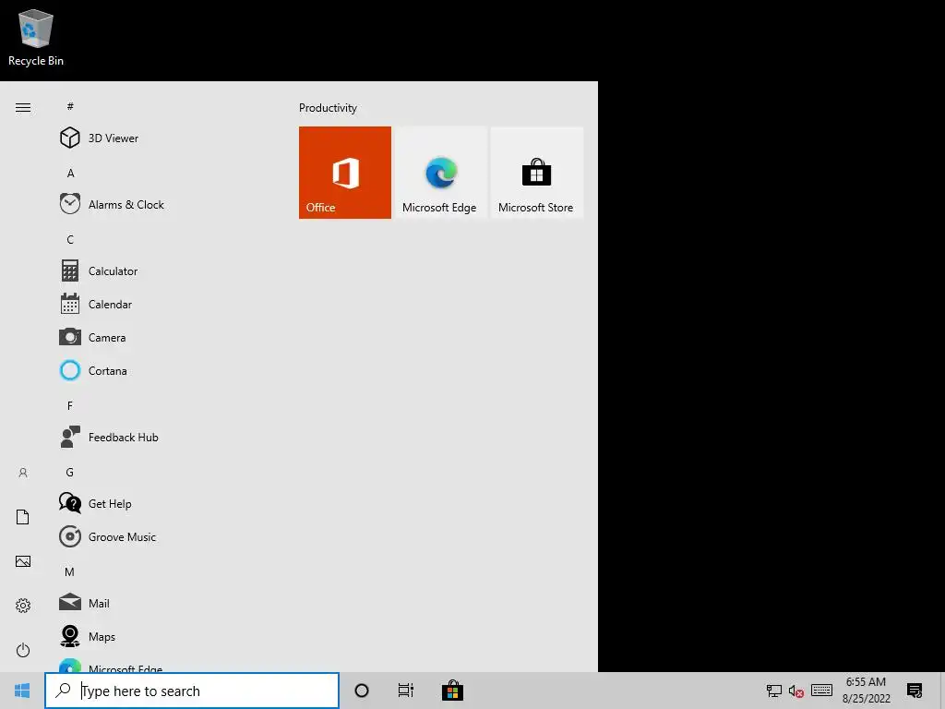Image resolution: width=945 pixels, height=709 pixels.
Task: Open the Microsoft Store tile
Action: 536,173
